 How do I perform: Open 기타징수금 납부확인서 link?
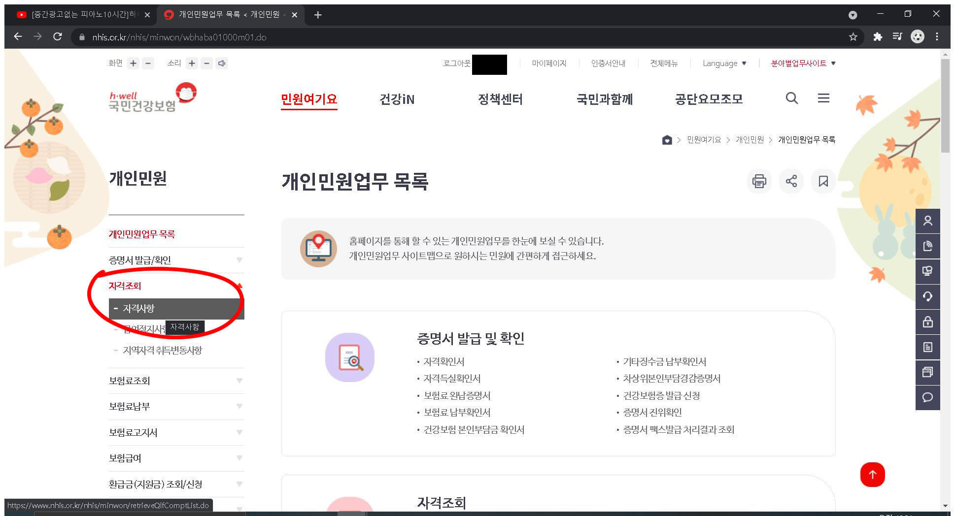tap(664, 362)
